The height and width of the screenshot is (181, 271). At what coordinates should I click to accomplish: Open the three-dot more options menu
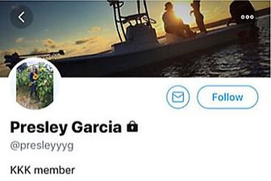(247, 17)
